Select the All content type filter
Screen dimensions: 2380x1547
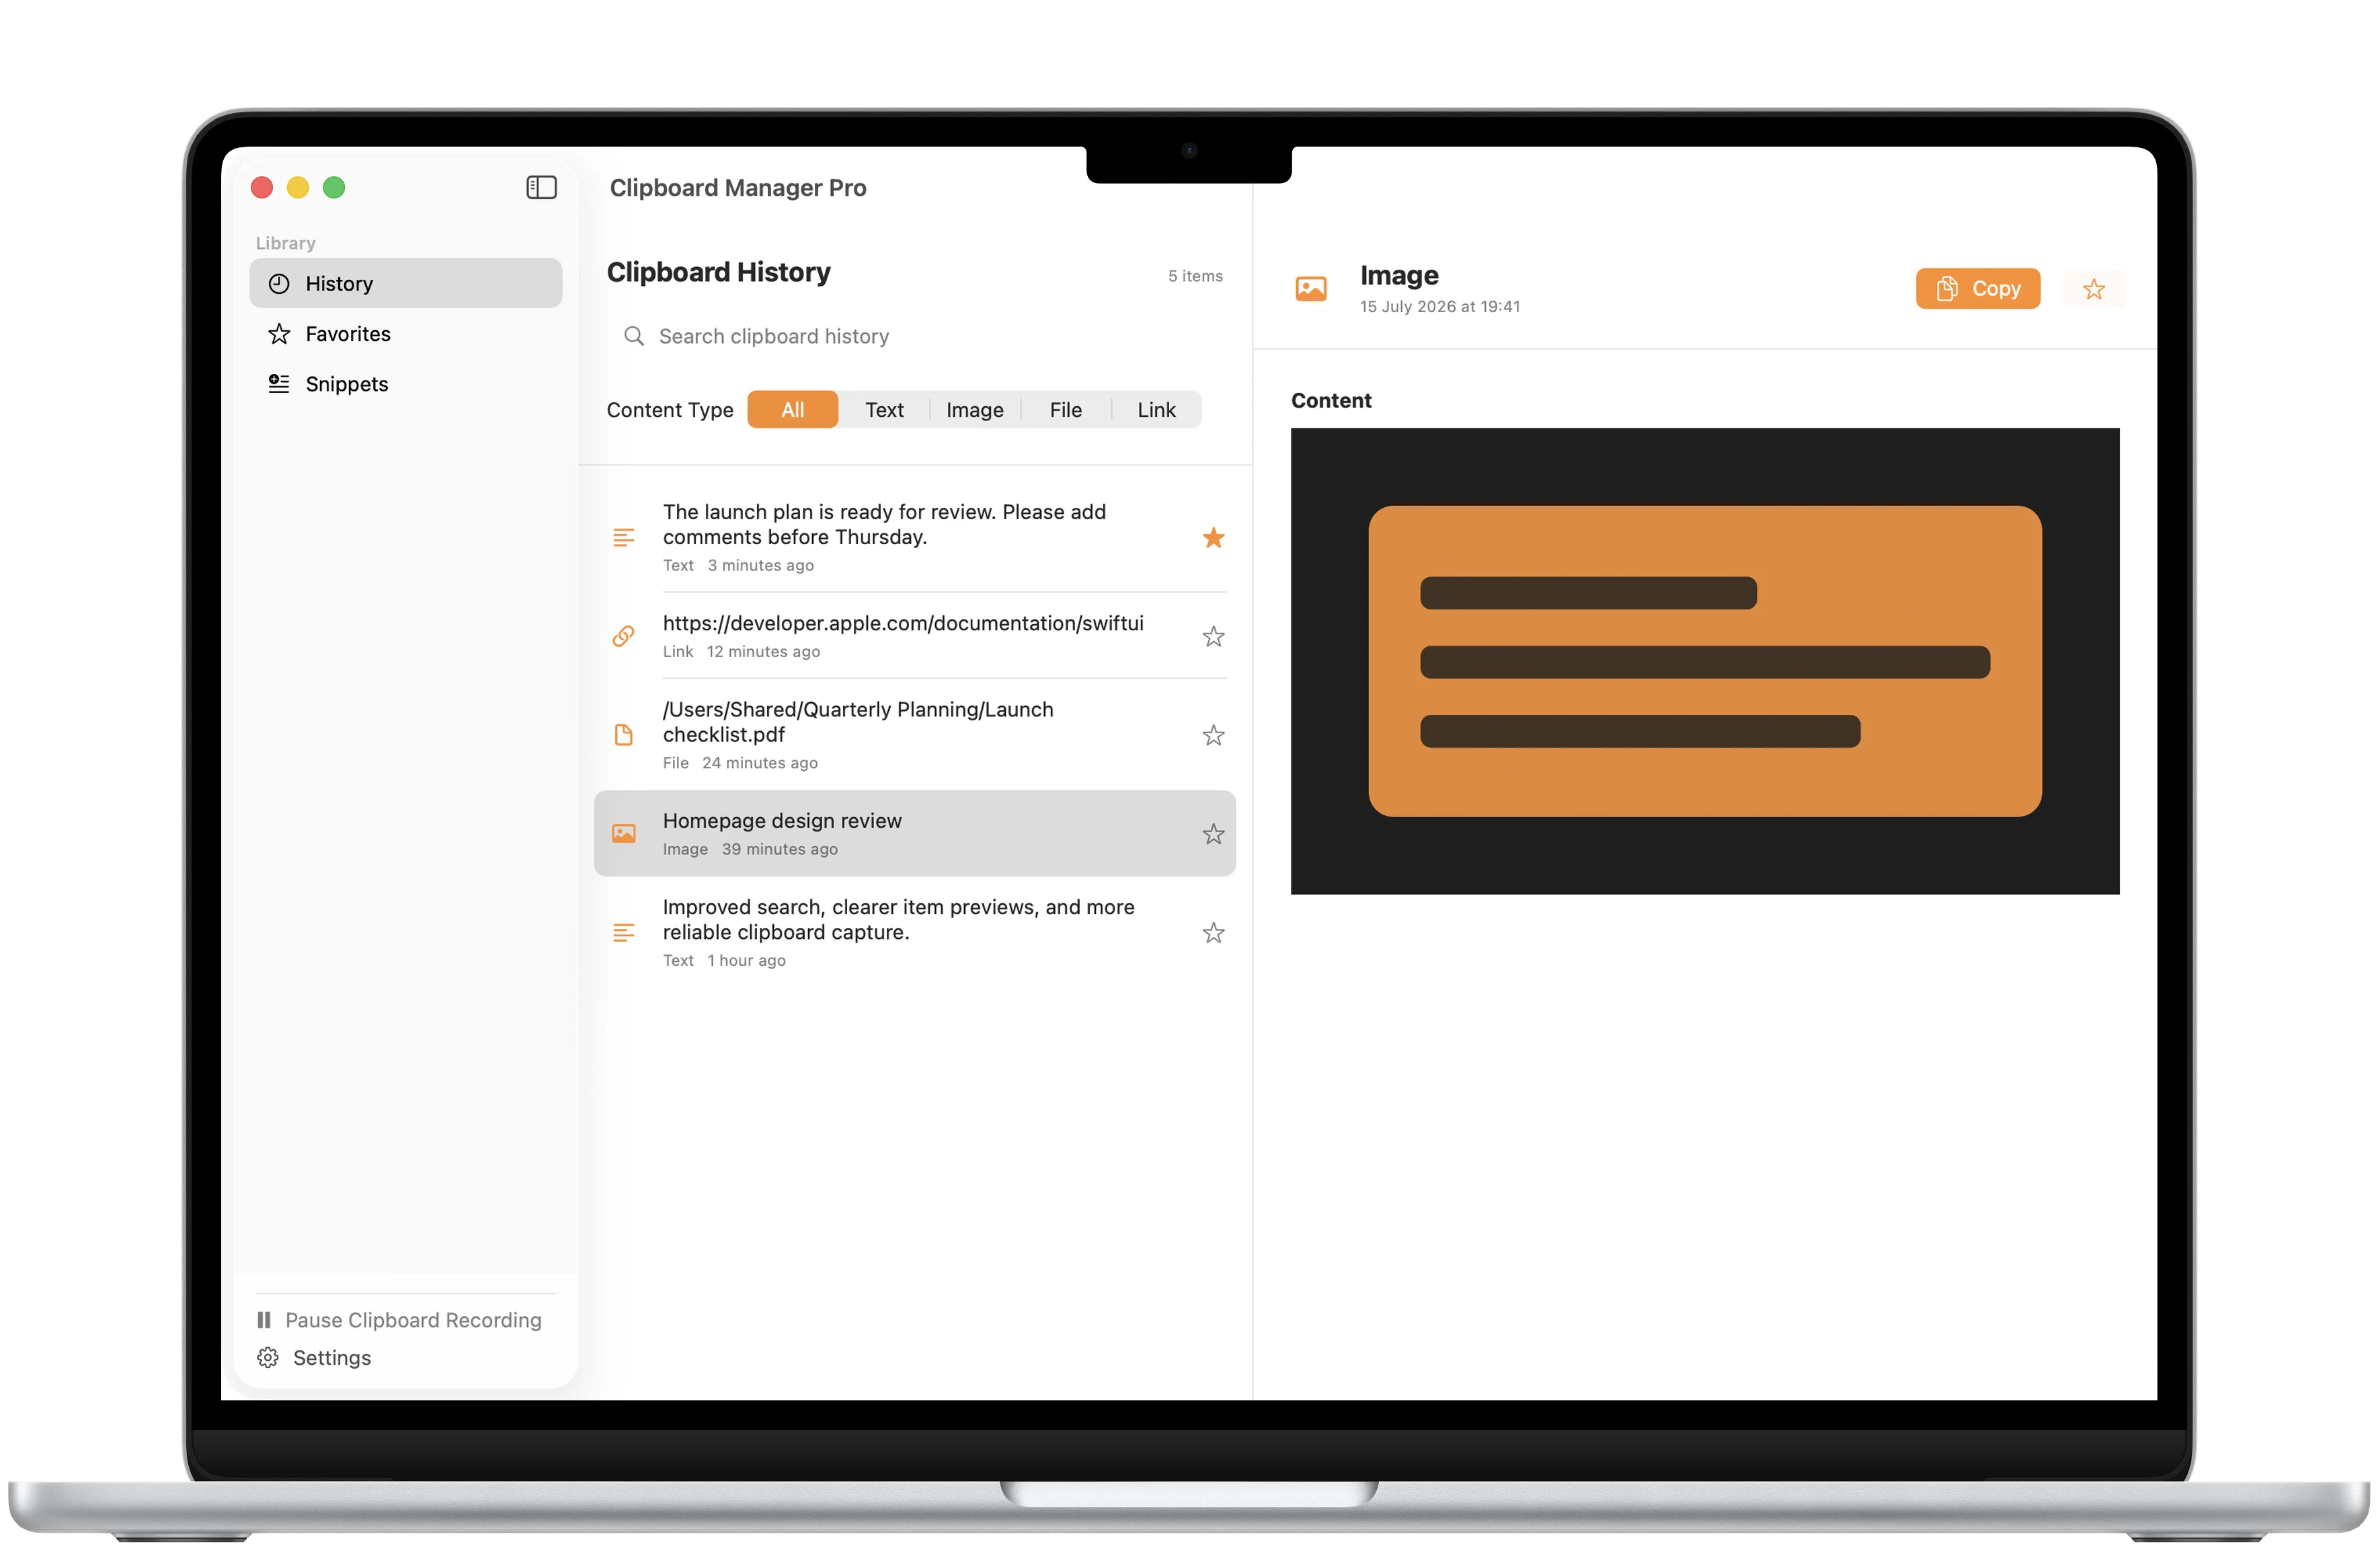792,409
